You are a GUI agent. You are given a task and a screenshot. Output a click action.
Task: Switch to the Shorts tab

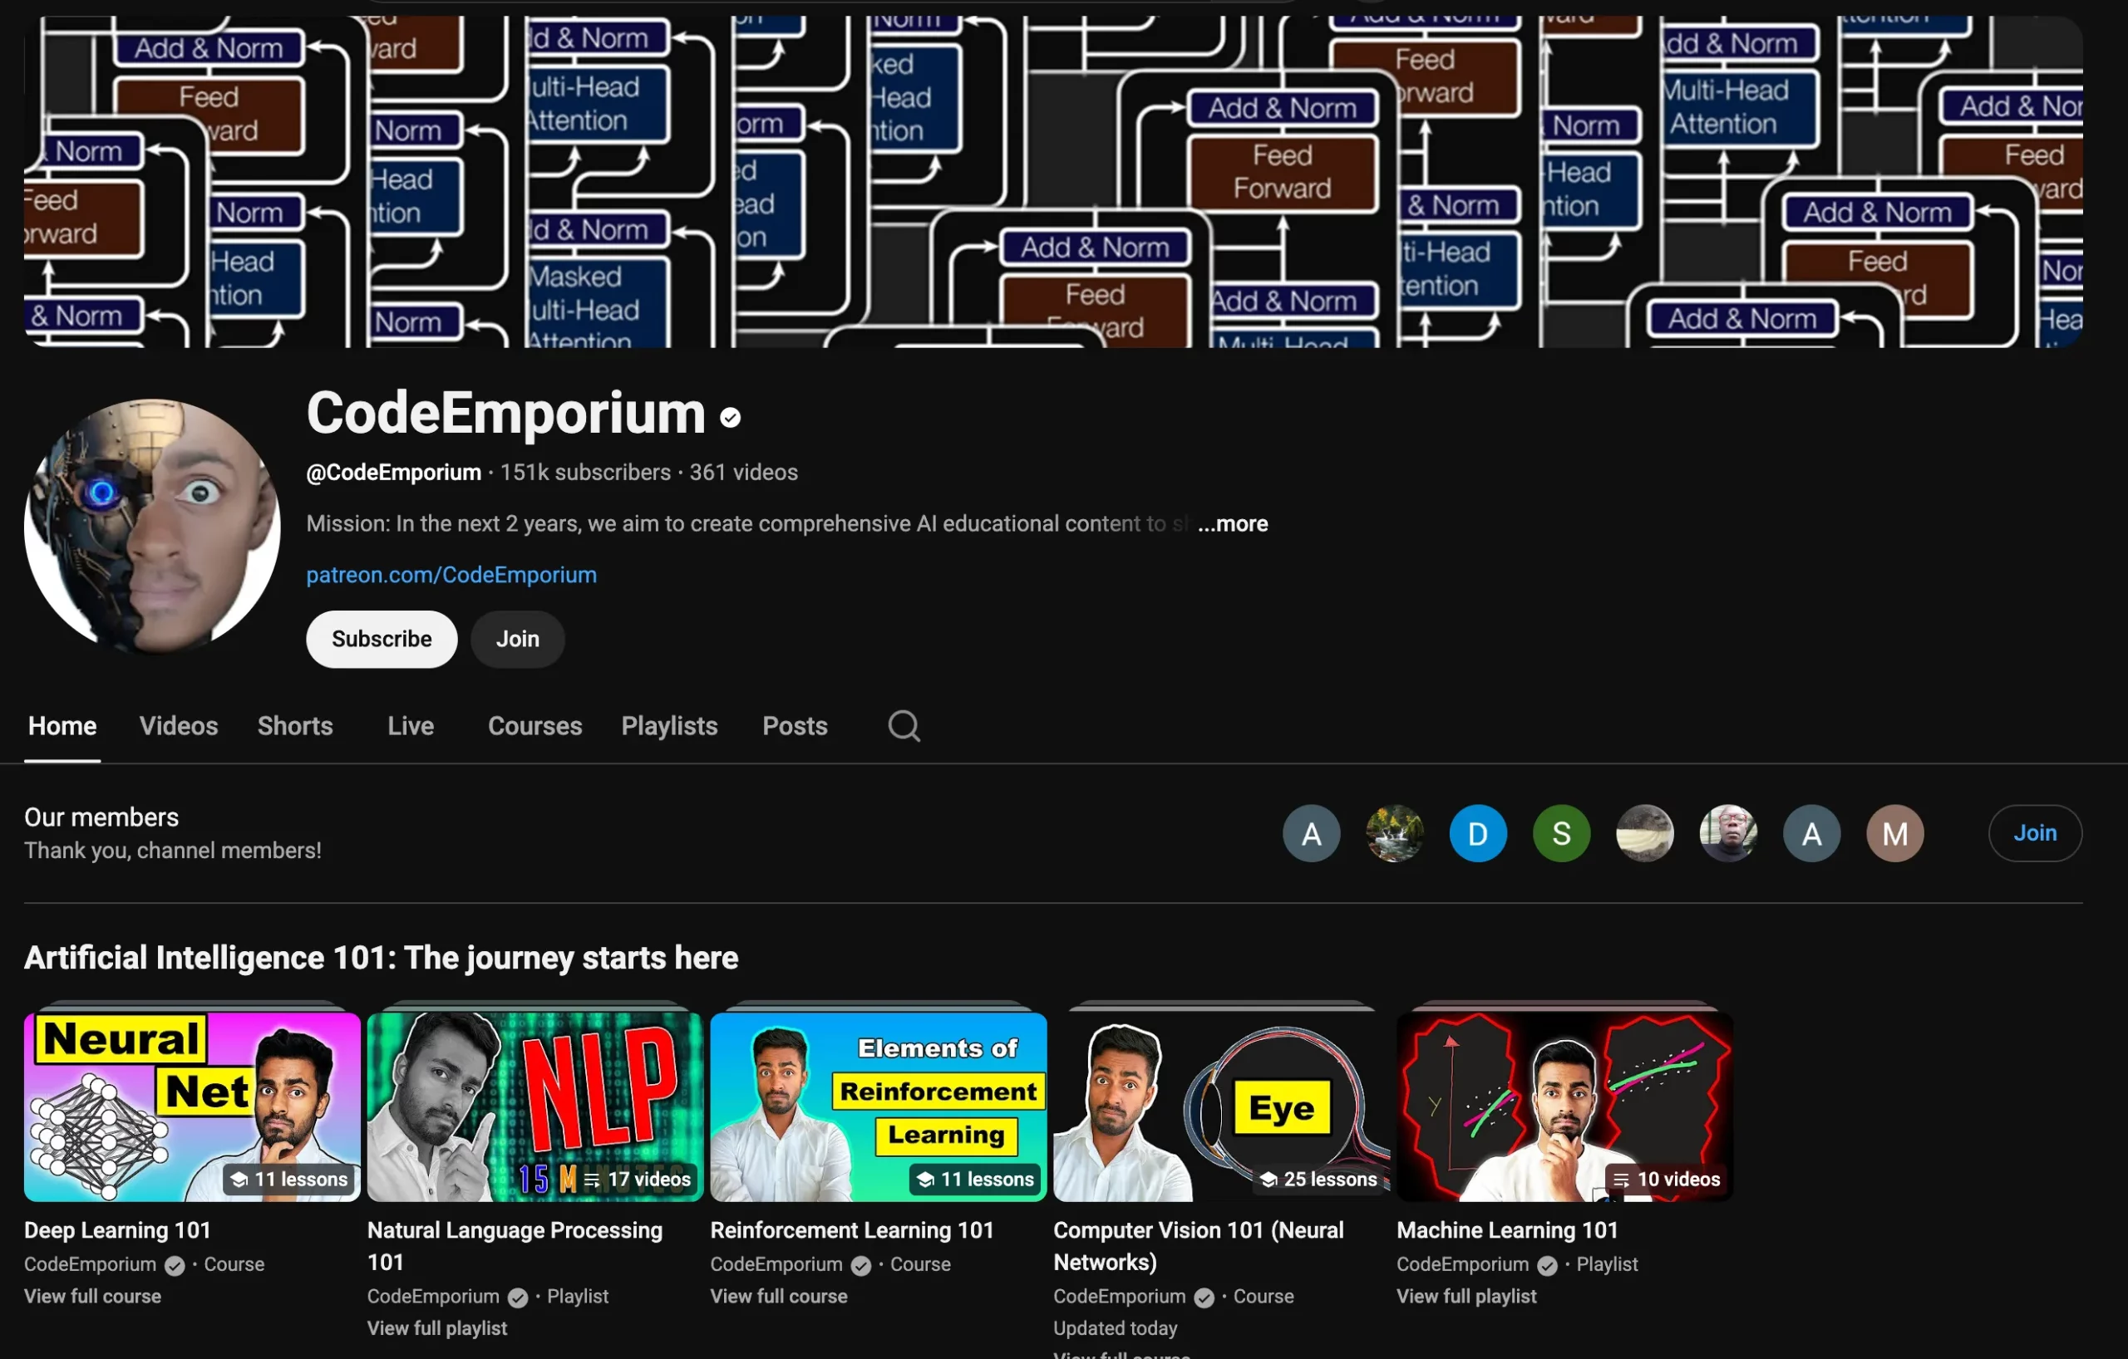[295, 726]
